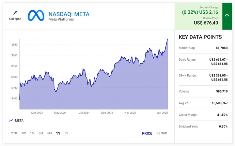Toggle chart to VS S&P comparison
Screen dimensions: 235x146
(x=162, y=133)
